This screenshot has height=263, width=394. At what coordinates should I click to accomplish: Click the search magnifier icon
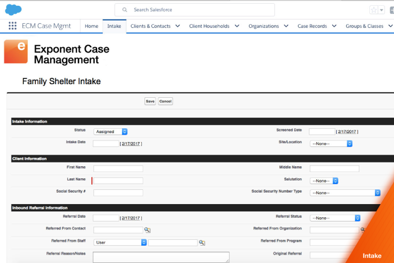tap(125, 10)
